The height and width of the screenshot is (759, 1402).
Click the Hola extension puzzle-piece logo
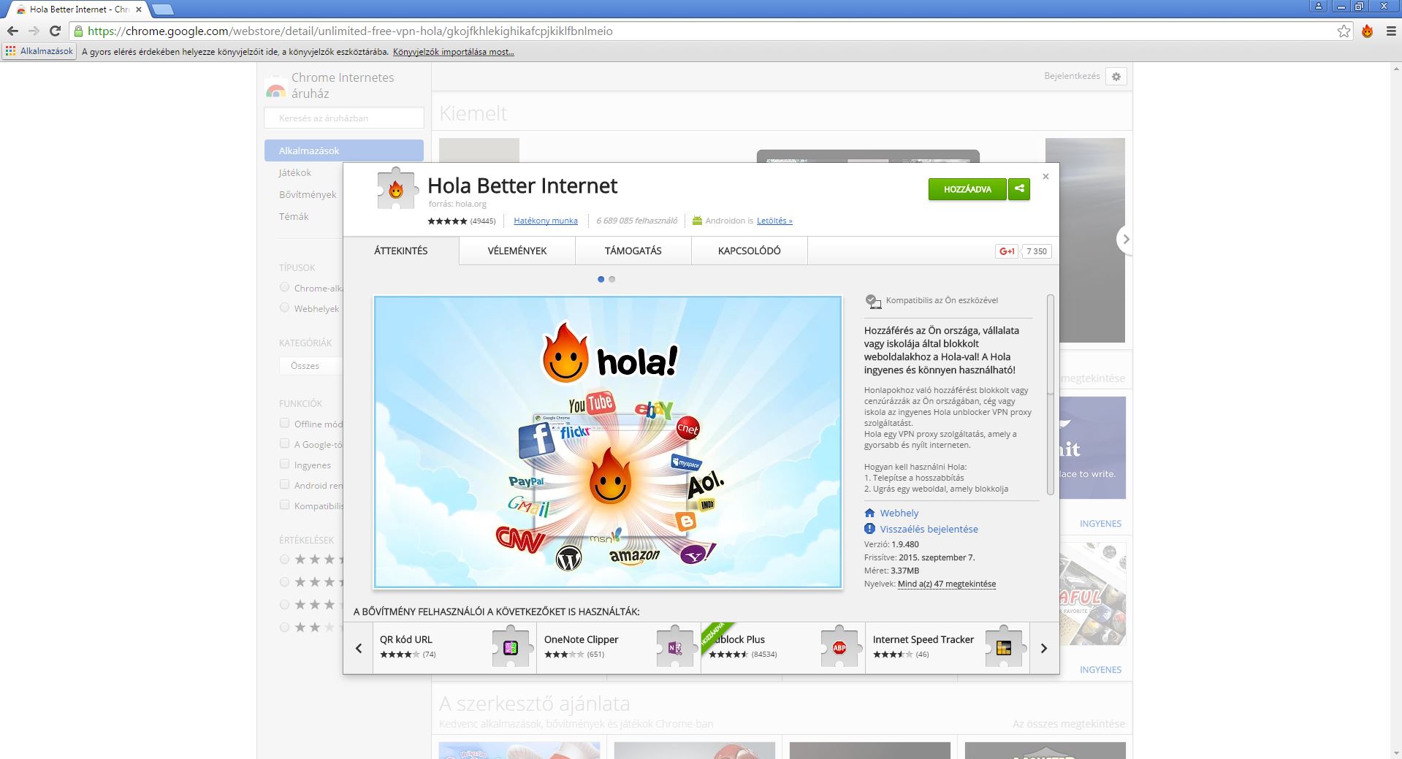point(396,189)
